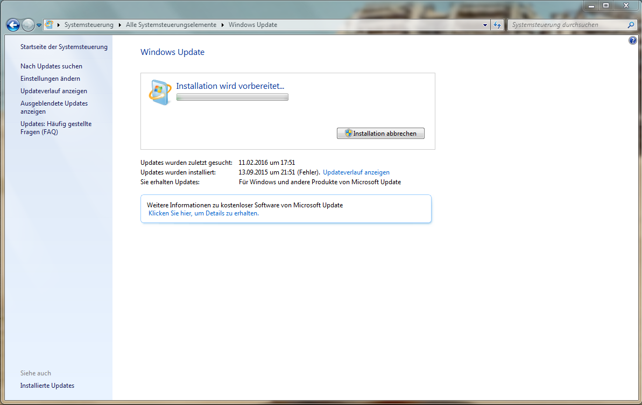The height and width of the screenshot is (405, 642).
Task: Click Updateverlauf anzeigen link after (Fehler)
Action: 356,172
